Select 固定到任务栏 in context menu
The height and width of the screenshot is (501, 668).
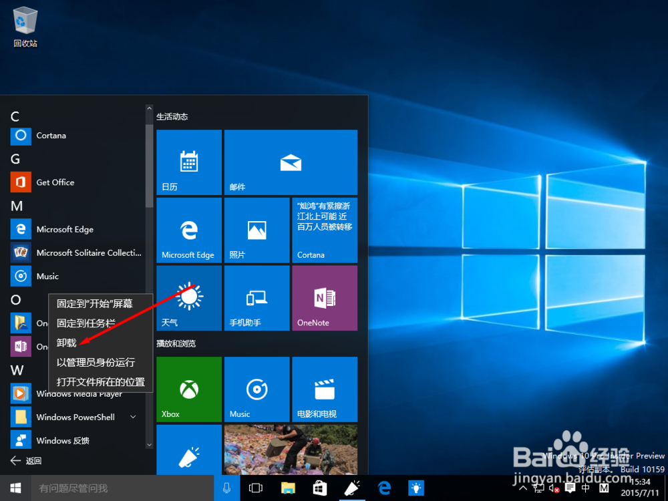click(101, 323)
